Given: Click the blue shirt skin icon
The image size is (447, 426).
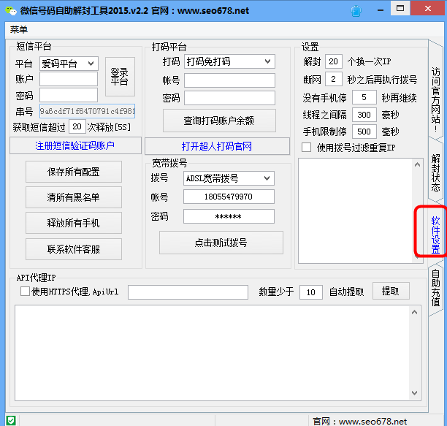Looking at the screenshot, I should tap(356, 11).
